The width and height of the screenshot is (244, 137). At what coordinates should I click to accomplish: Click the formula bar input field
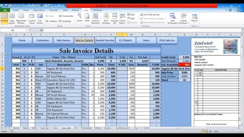point(142,30)
